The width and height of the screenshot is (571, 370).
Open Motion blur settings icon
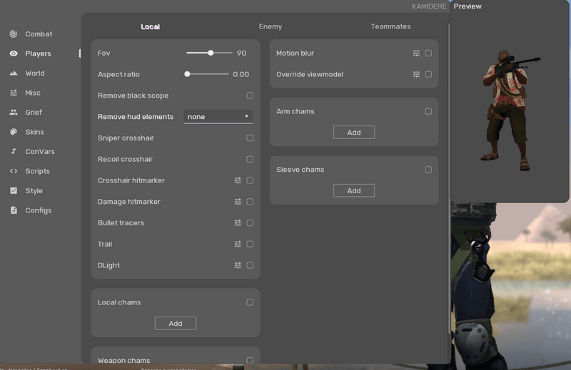[416, 53]
